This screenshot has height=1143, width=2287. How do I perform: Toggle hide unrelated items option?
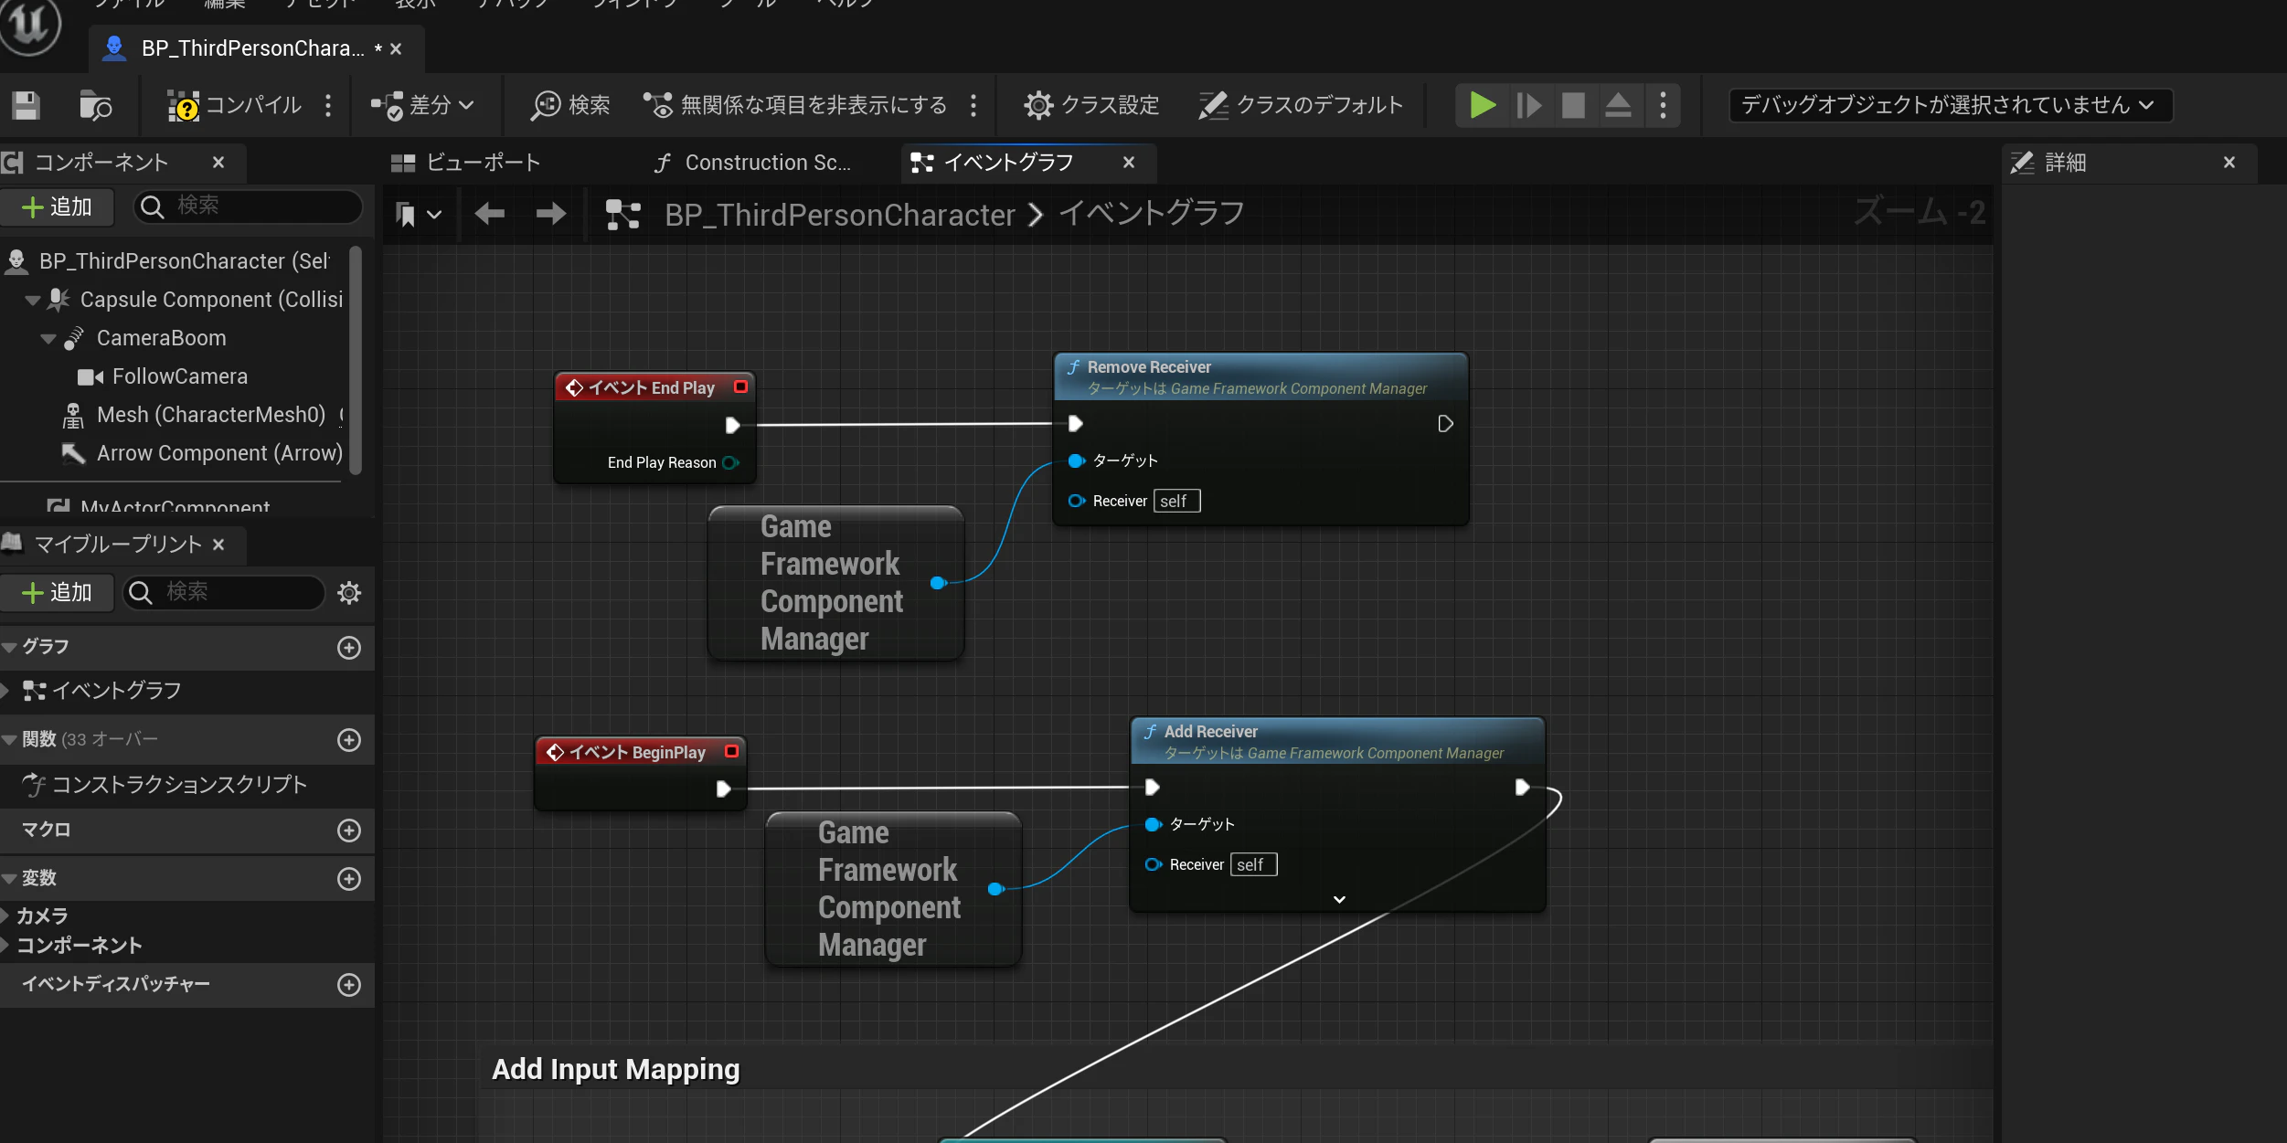point(795,105)
